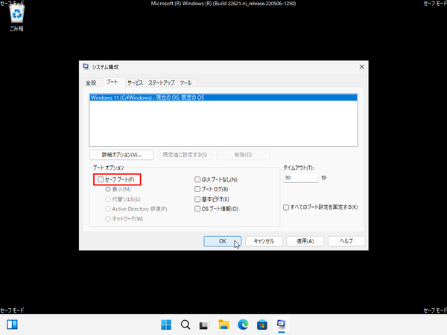Open the サービス tab

[135, 83]
